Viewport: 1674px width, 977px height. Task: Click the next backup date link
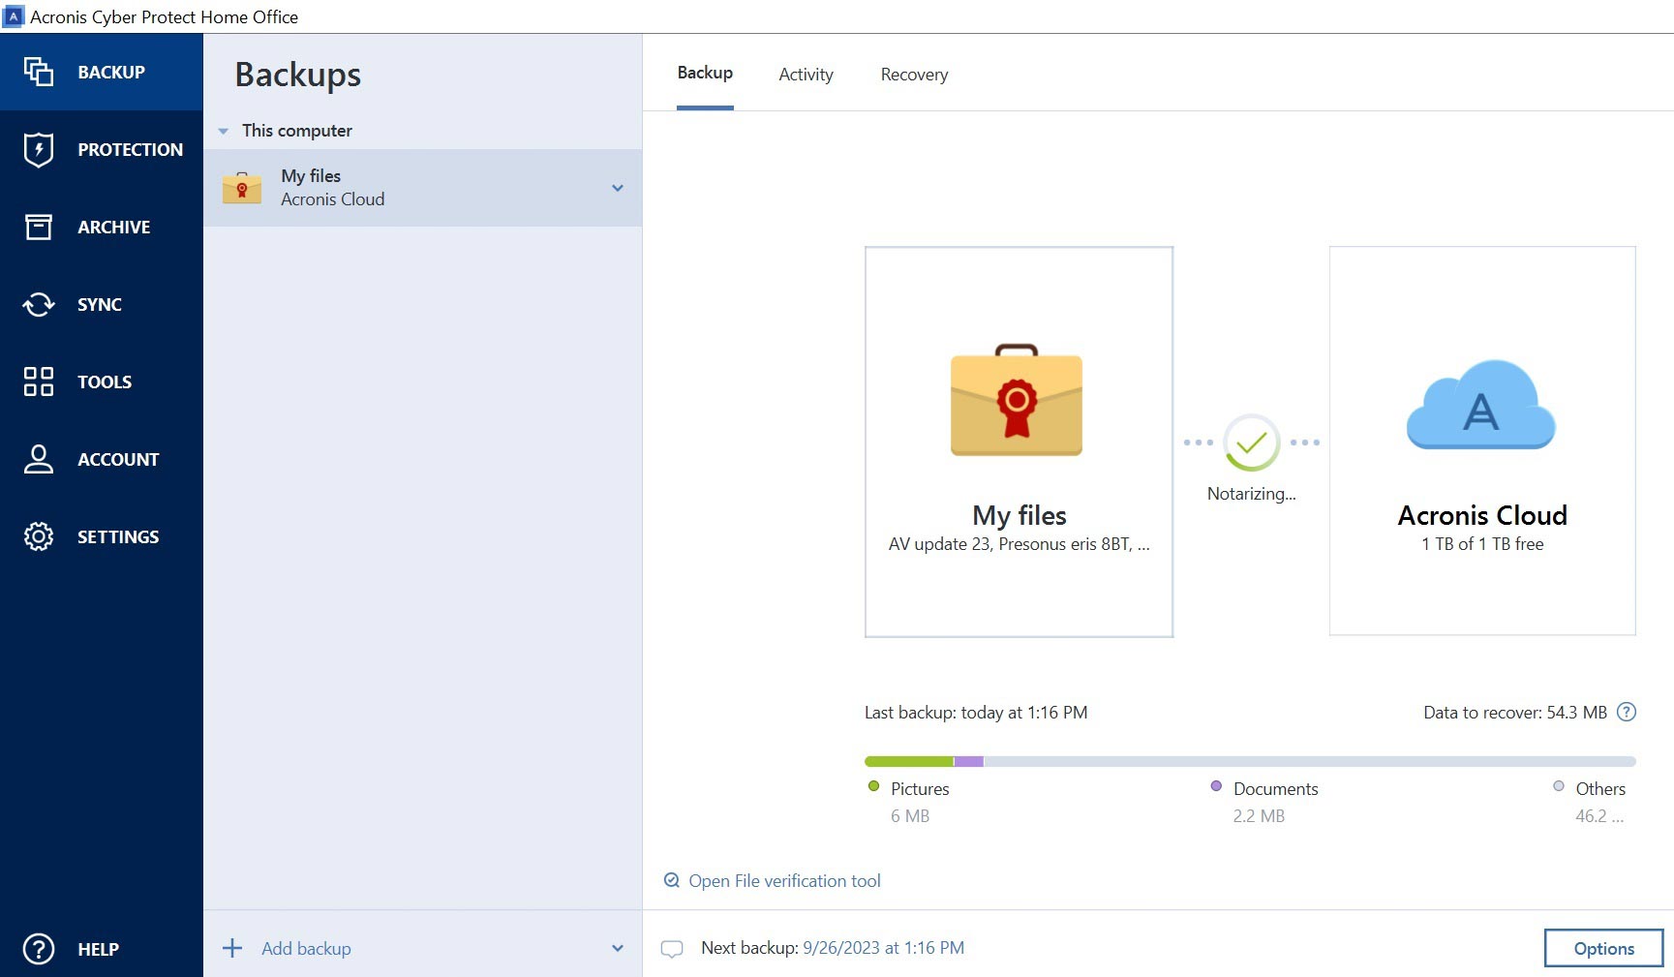point(883,948)
